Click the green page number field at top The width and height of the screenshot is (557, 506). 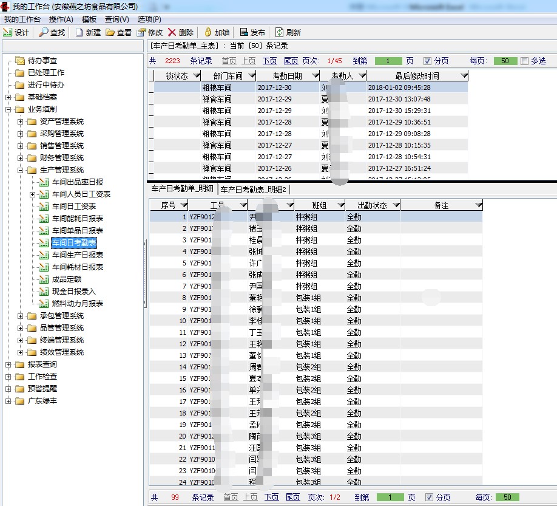click(388, 61)
